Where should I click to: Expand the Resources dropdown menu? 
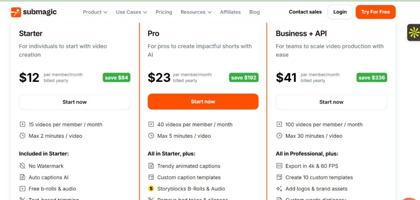(x=196, y=12)
